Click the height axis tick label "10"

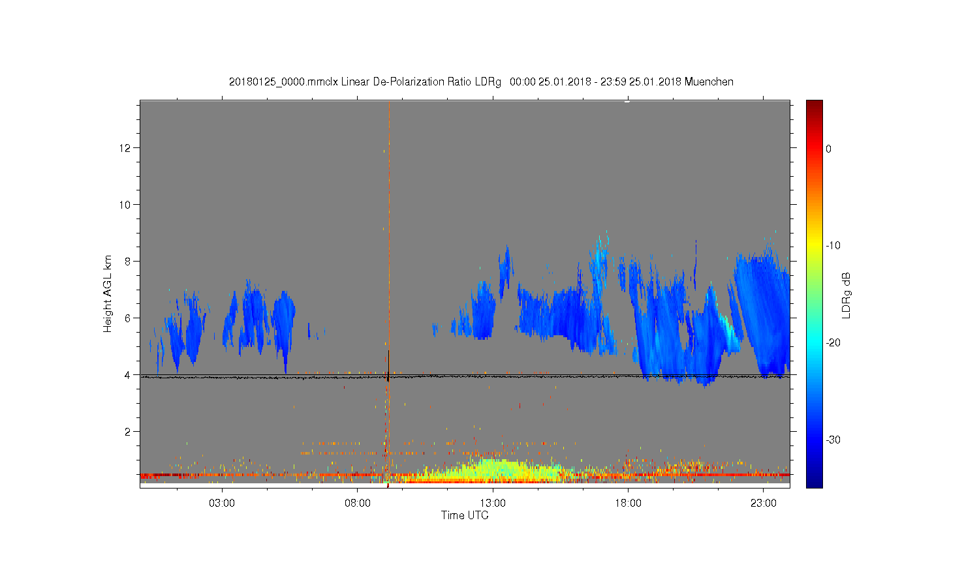pyautogui.click(x=127, y=205)
